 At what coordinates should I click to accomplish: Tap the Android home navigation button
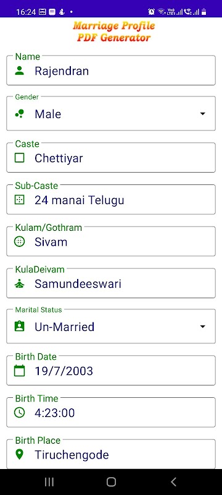[x=111, y=482]
